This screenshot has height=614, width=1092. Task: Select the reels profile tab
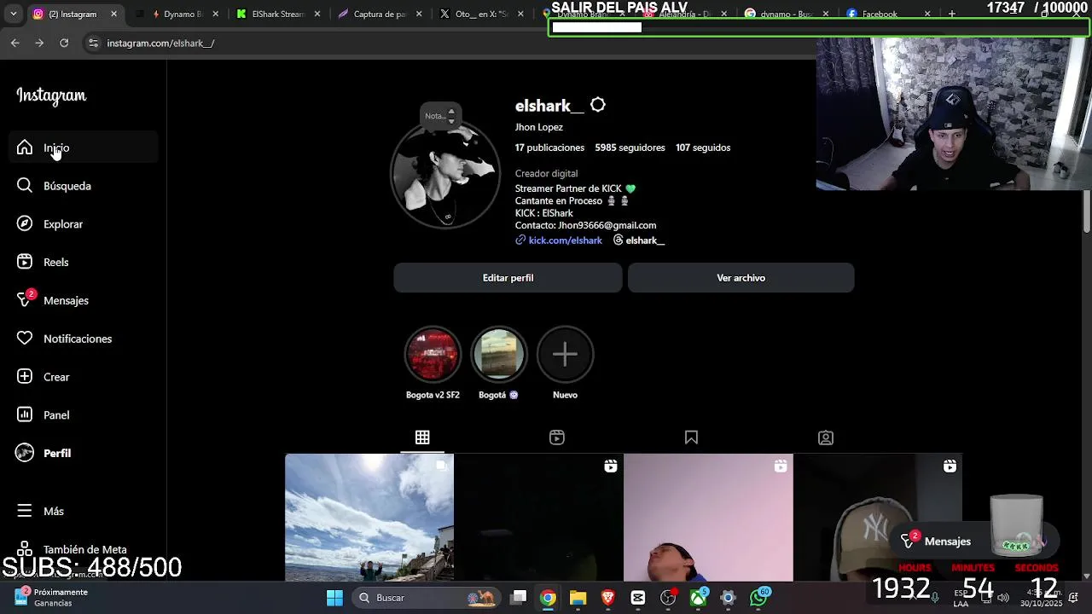click(557, 437)
